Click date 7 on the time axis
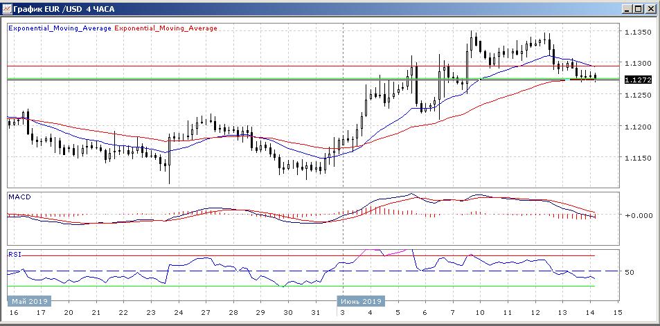Image resolution: width=660 pixels, height=326 pixels. coord(453,313)
